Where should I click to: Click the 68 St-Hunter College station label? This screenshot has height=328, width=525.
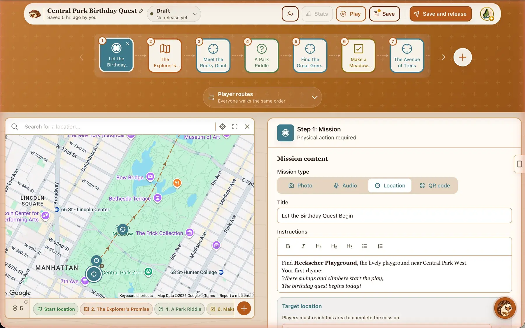[x=194, y=272]
